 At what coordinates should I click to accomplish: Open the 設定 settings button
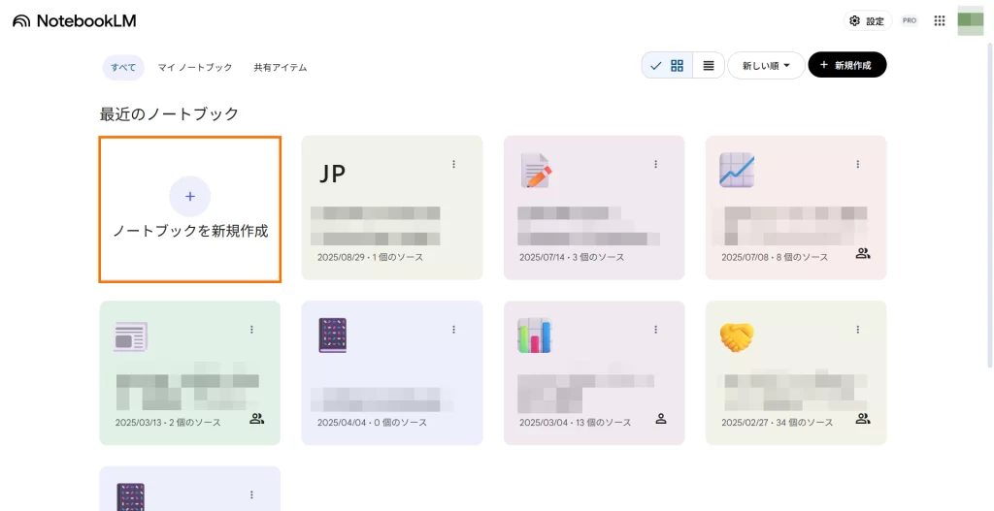click(867, 21)
